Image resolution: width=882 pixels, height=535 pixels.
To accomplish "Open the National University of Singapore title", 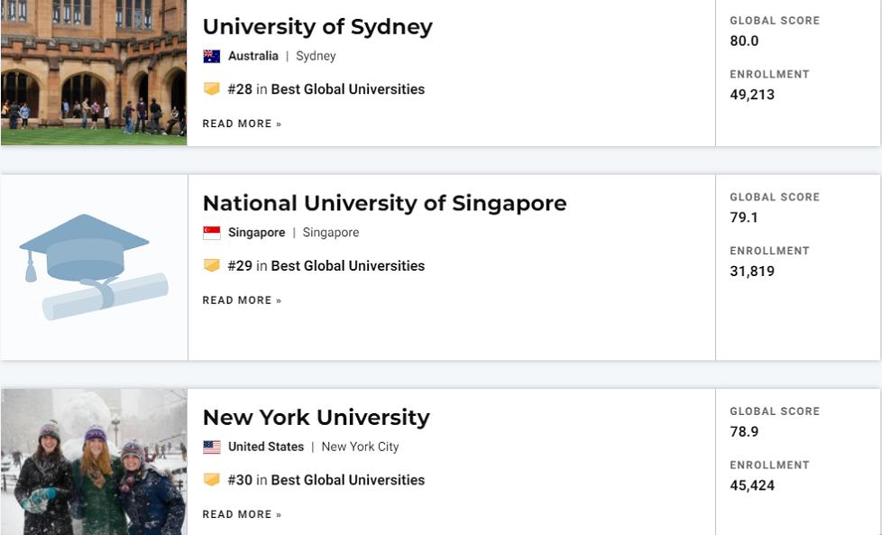I will (385, 203).
